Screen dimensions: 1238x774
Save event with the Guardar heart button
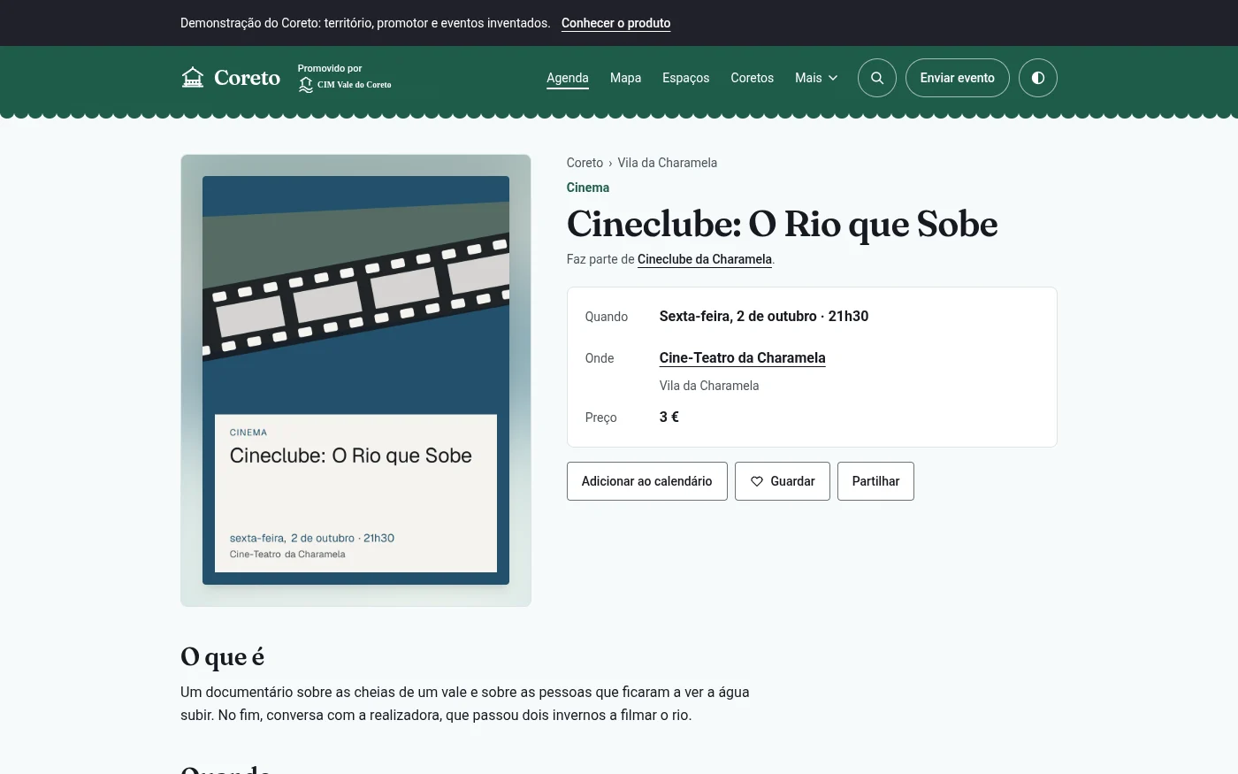[783, 481]
